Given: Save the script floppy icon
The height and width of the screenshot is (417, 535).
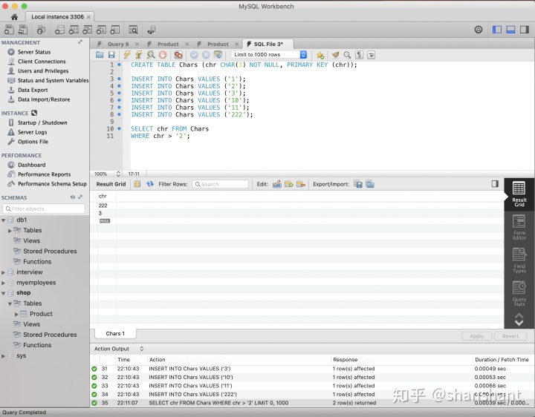Looking at the screenshot, I should click(111, 54).
